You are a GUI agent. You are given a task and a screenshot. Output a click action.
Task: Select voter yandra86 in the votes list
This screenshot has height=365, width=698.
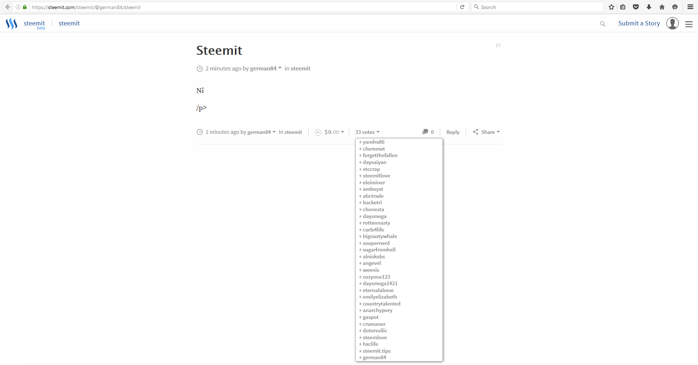click(373, 142)
